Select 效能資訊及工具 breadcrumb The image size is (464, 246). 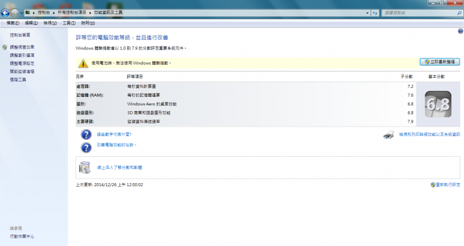point(108,12)
